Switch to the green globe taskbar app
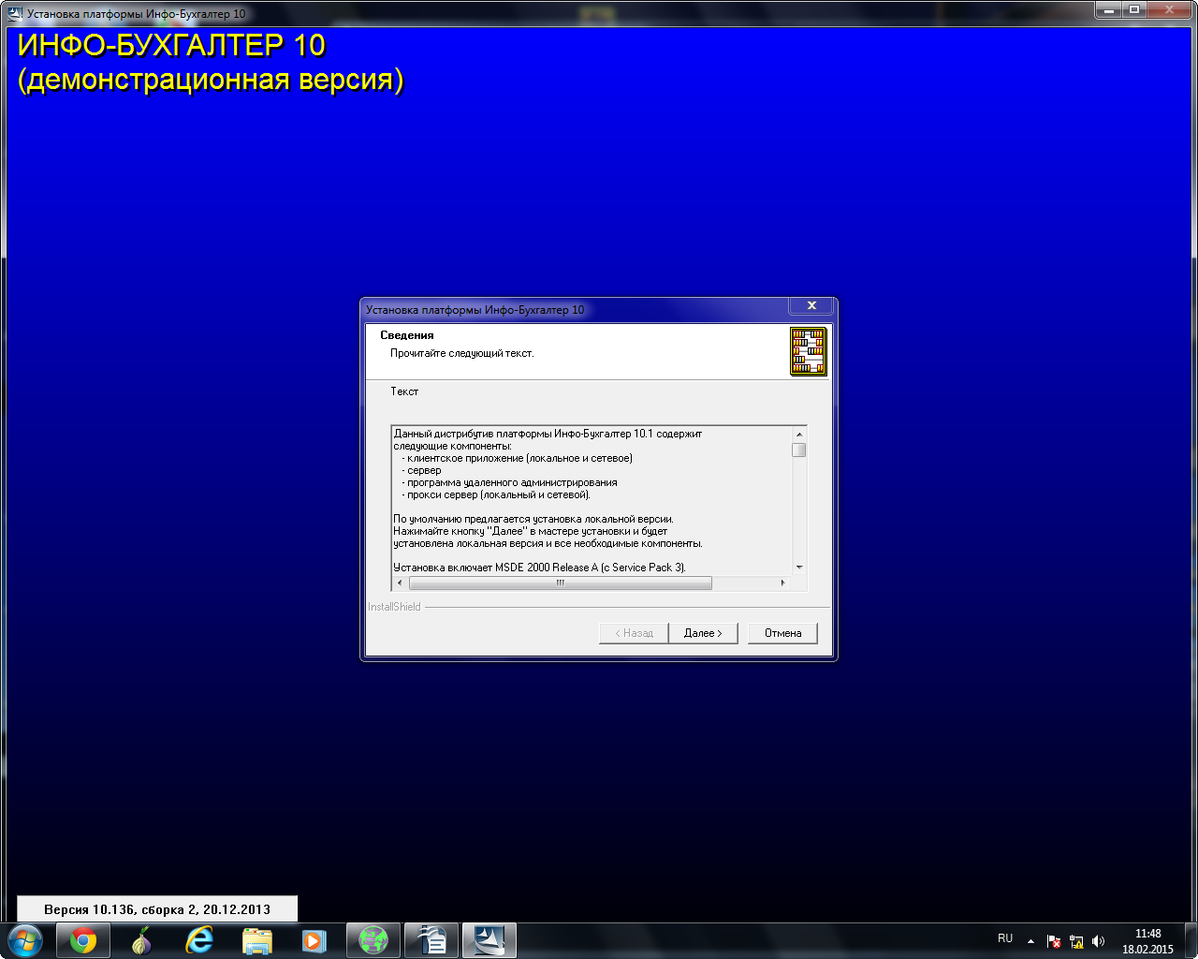Screen dimensions: 1198x959 [373, 940]
